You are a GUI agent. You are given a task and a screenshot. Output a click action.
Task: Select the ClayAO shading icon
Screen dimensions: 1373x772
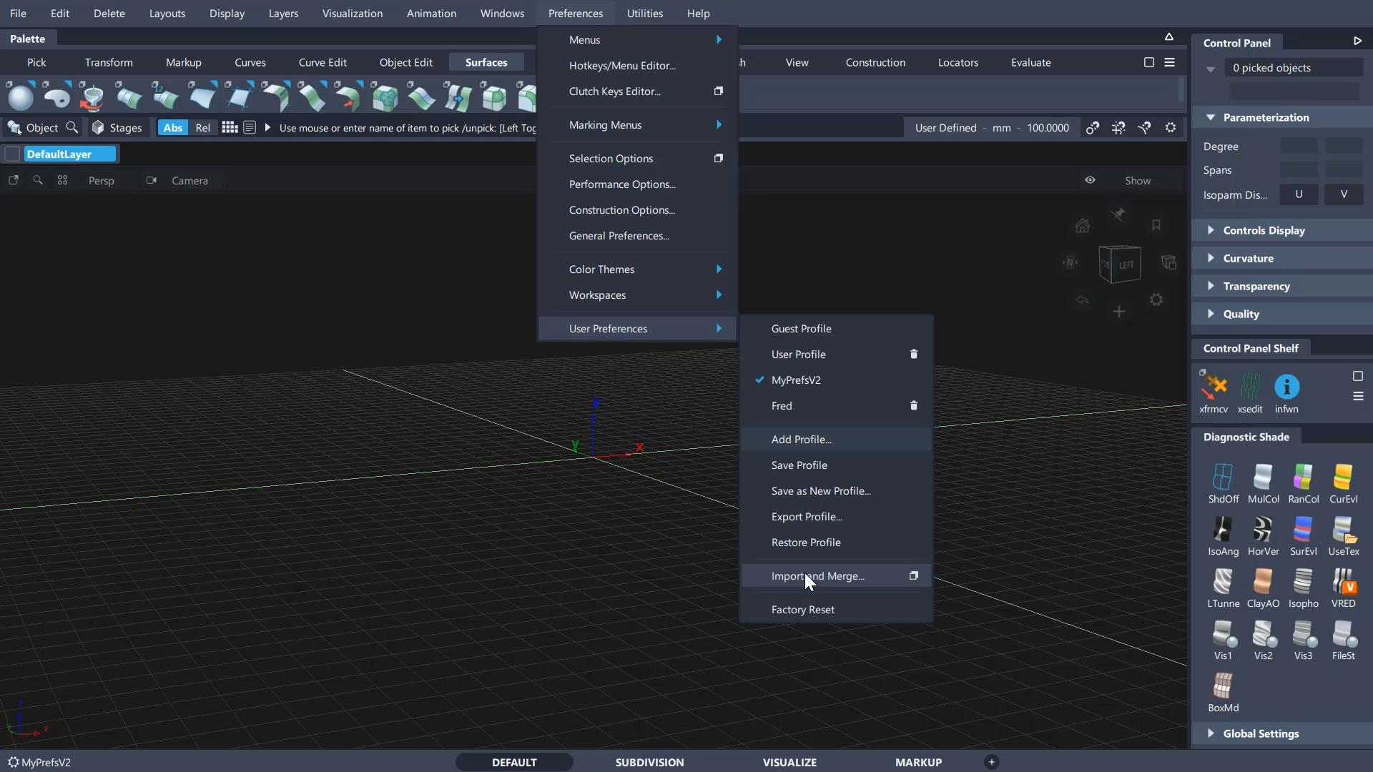[1263, 583]
